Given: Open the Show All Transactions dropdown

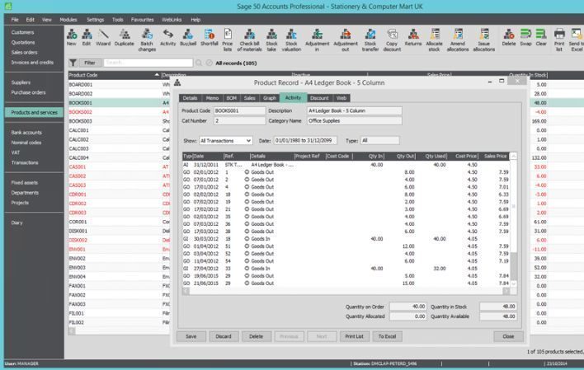Looking at the screenshot, I should click(x=226, y=141).
